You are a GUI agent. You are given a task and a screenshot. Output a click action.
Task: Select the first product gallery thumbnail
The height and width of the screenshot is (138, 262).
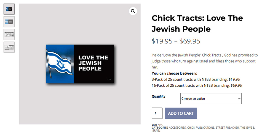pos(9,9)
